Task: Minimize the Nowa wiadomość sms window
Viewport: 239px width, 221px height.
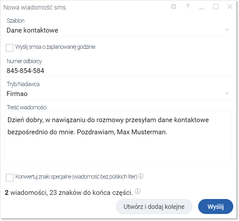Action: click(202, 7)
